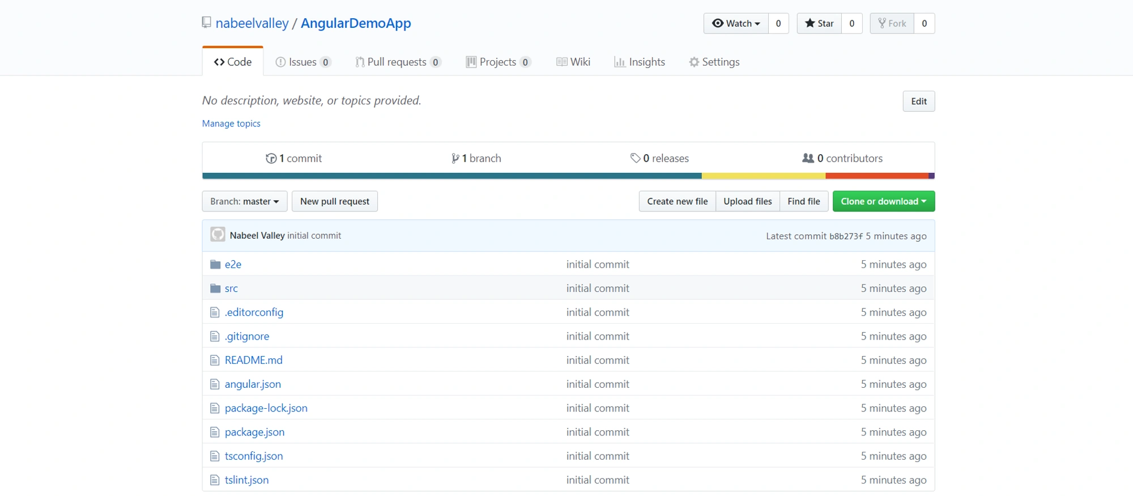Screen dimensions: 1133x496
Task: Open the Branch: master dropdown
Action: pos(245,201)
